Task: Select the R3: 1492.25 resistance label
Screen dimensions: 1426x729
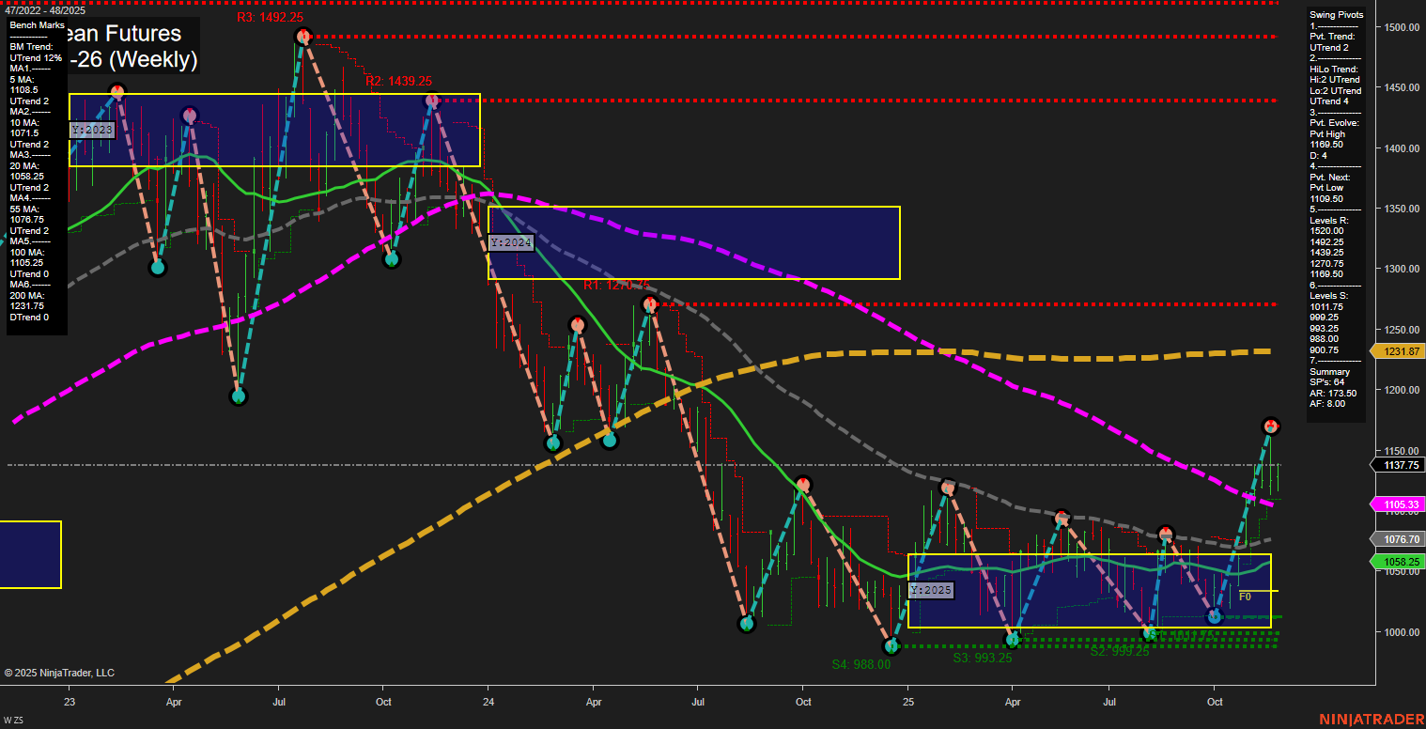Action: 270,17
